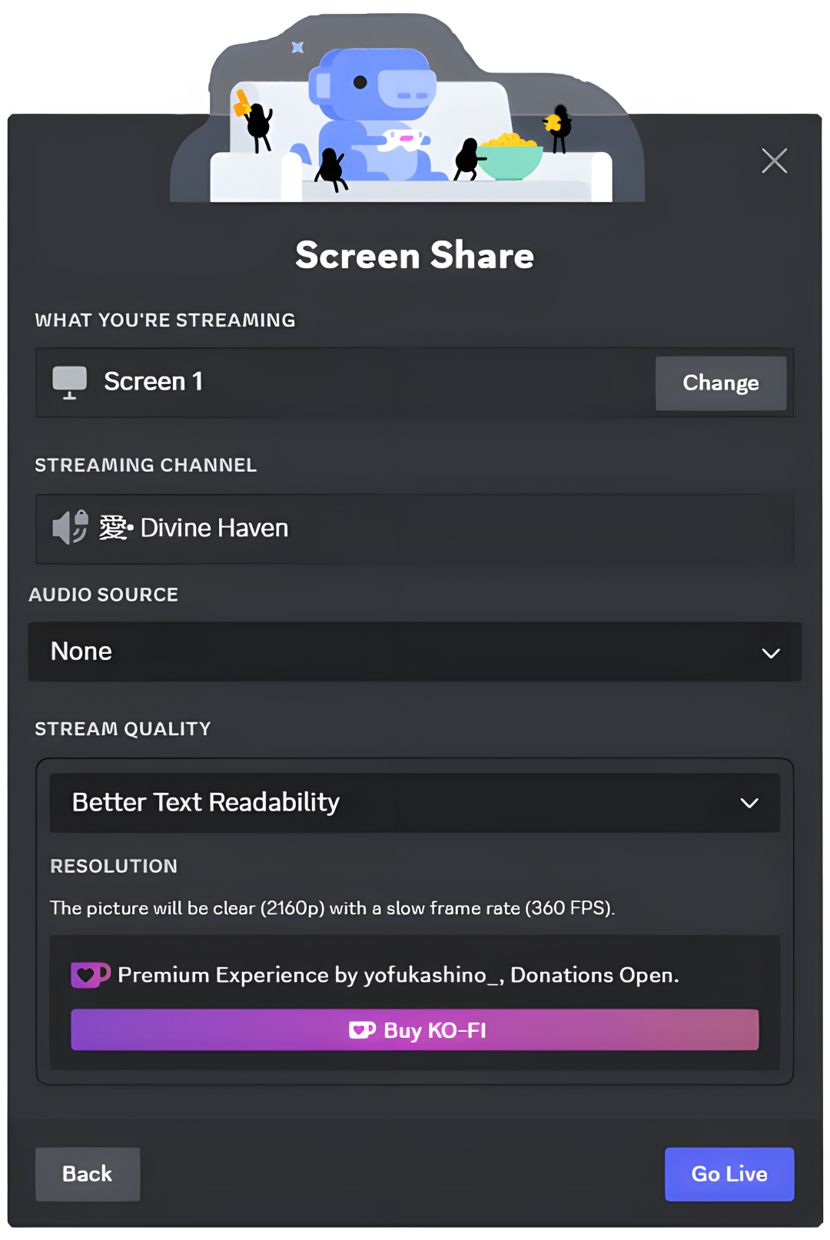Open the Audio Source dropdown showing None
Screen dimensions: 830x1240
(415, 651)
